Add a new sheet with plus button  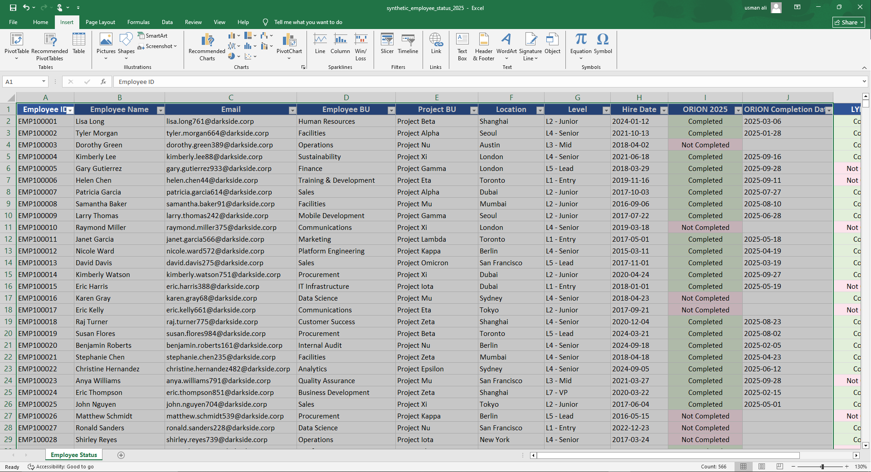[x=121, y=455]
